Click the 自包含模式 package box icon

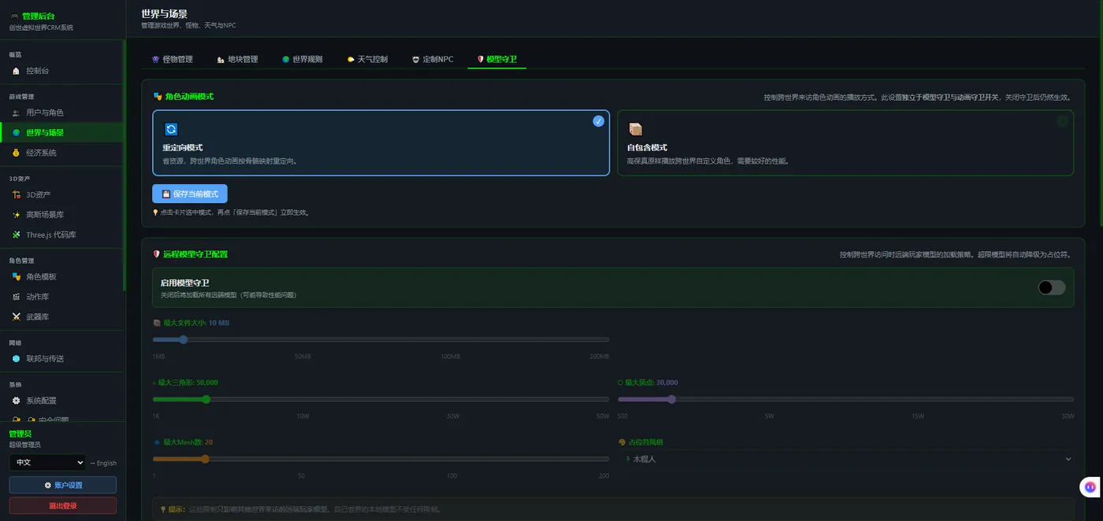636,129
